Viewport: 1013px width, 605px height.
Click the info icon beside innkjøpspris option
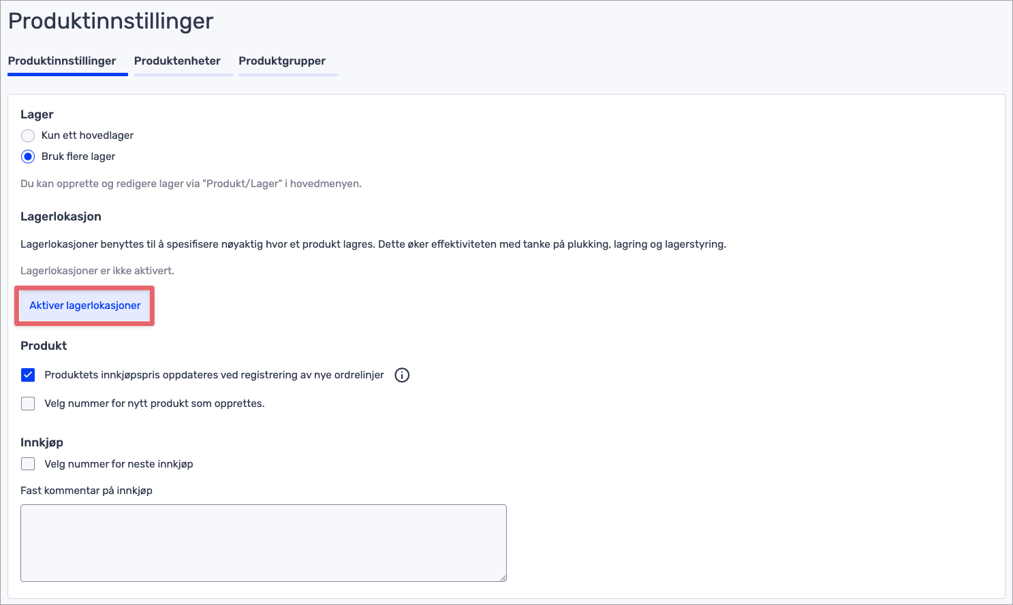(402, 375)
